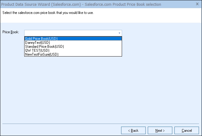Pick Standard Price Book(USD) option

tap(73, 47)
